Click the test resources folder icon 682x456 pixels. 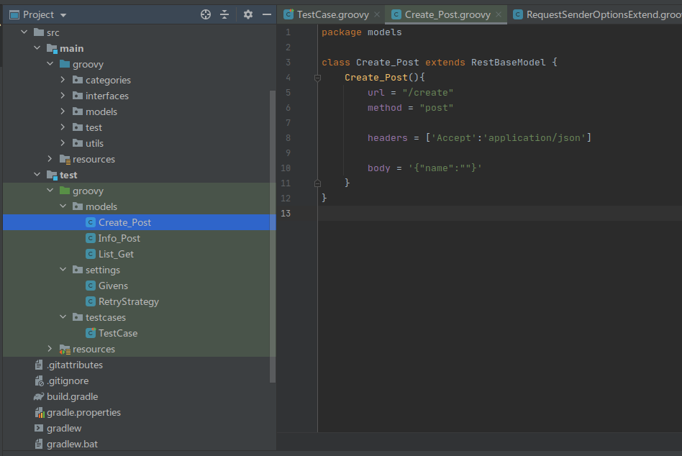click(x=65, y=349)
